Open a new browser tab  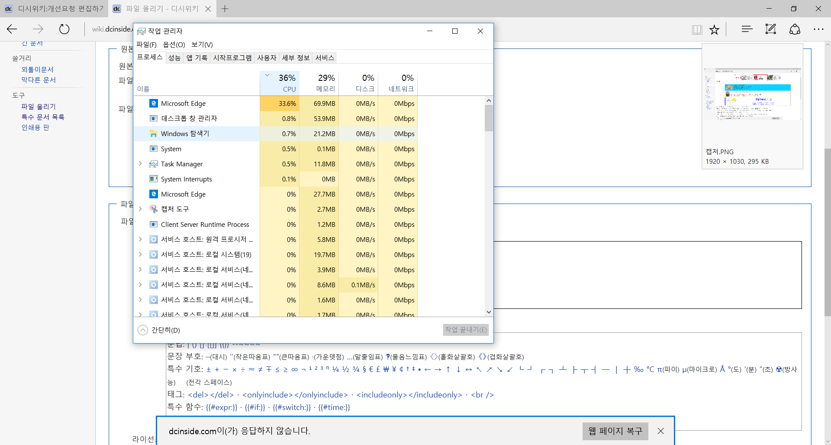225,9
